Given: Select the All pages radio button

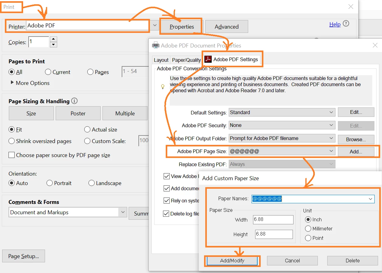Looking at the screenshot, I should click(12, 72).
